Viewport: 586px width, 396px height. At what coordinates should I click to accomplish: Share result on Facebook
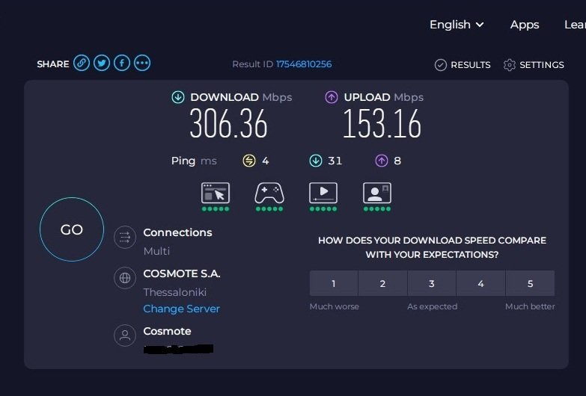(x=122, y=63)
